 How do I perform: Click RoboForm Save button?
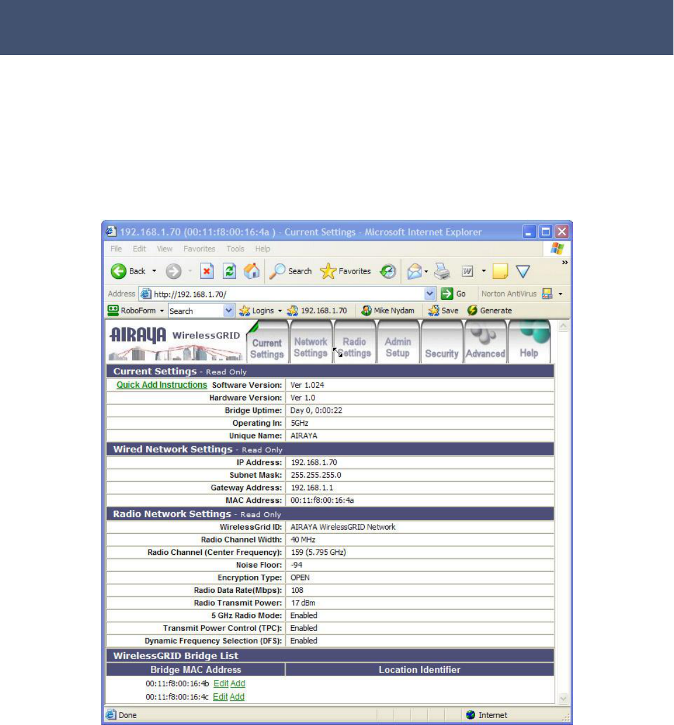pyautogui.click(x=443, y=311)
